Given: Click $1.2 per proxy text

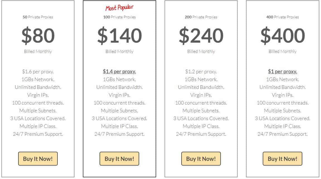Looking at the screenshot, I should coord(201,72).
